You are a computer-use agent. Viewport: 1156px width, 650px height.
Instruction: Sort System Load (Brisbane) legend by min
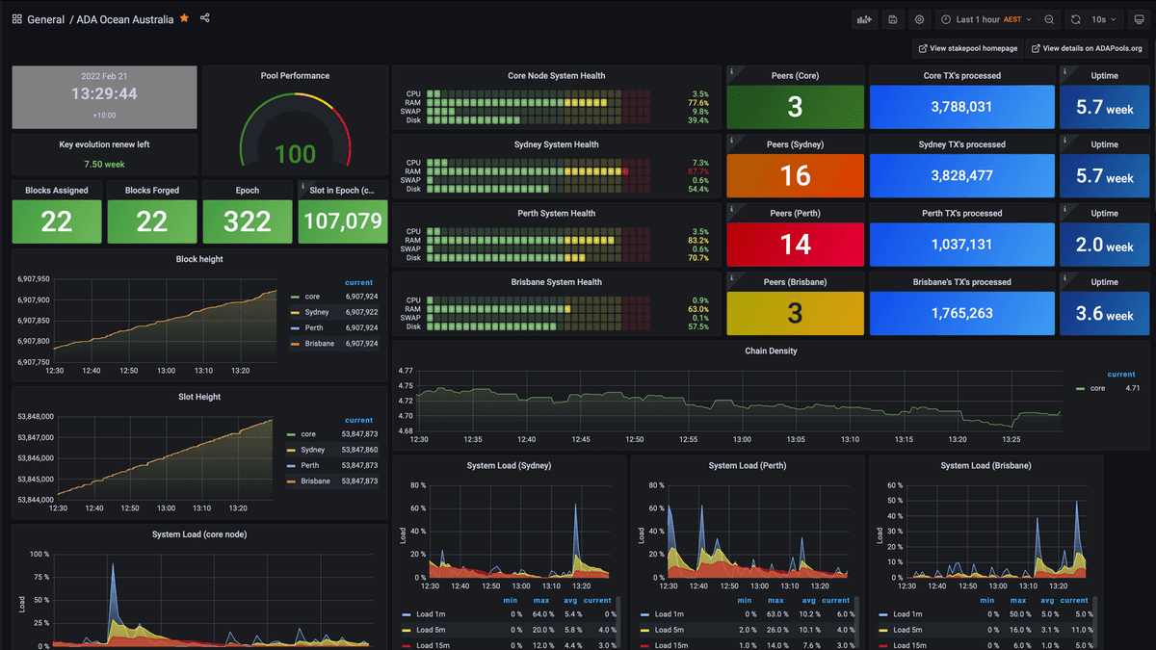click(989, 600)
